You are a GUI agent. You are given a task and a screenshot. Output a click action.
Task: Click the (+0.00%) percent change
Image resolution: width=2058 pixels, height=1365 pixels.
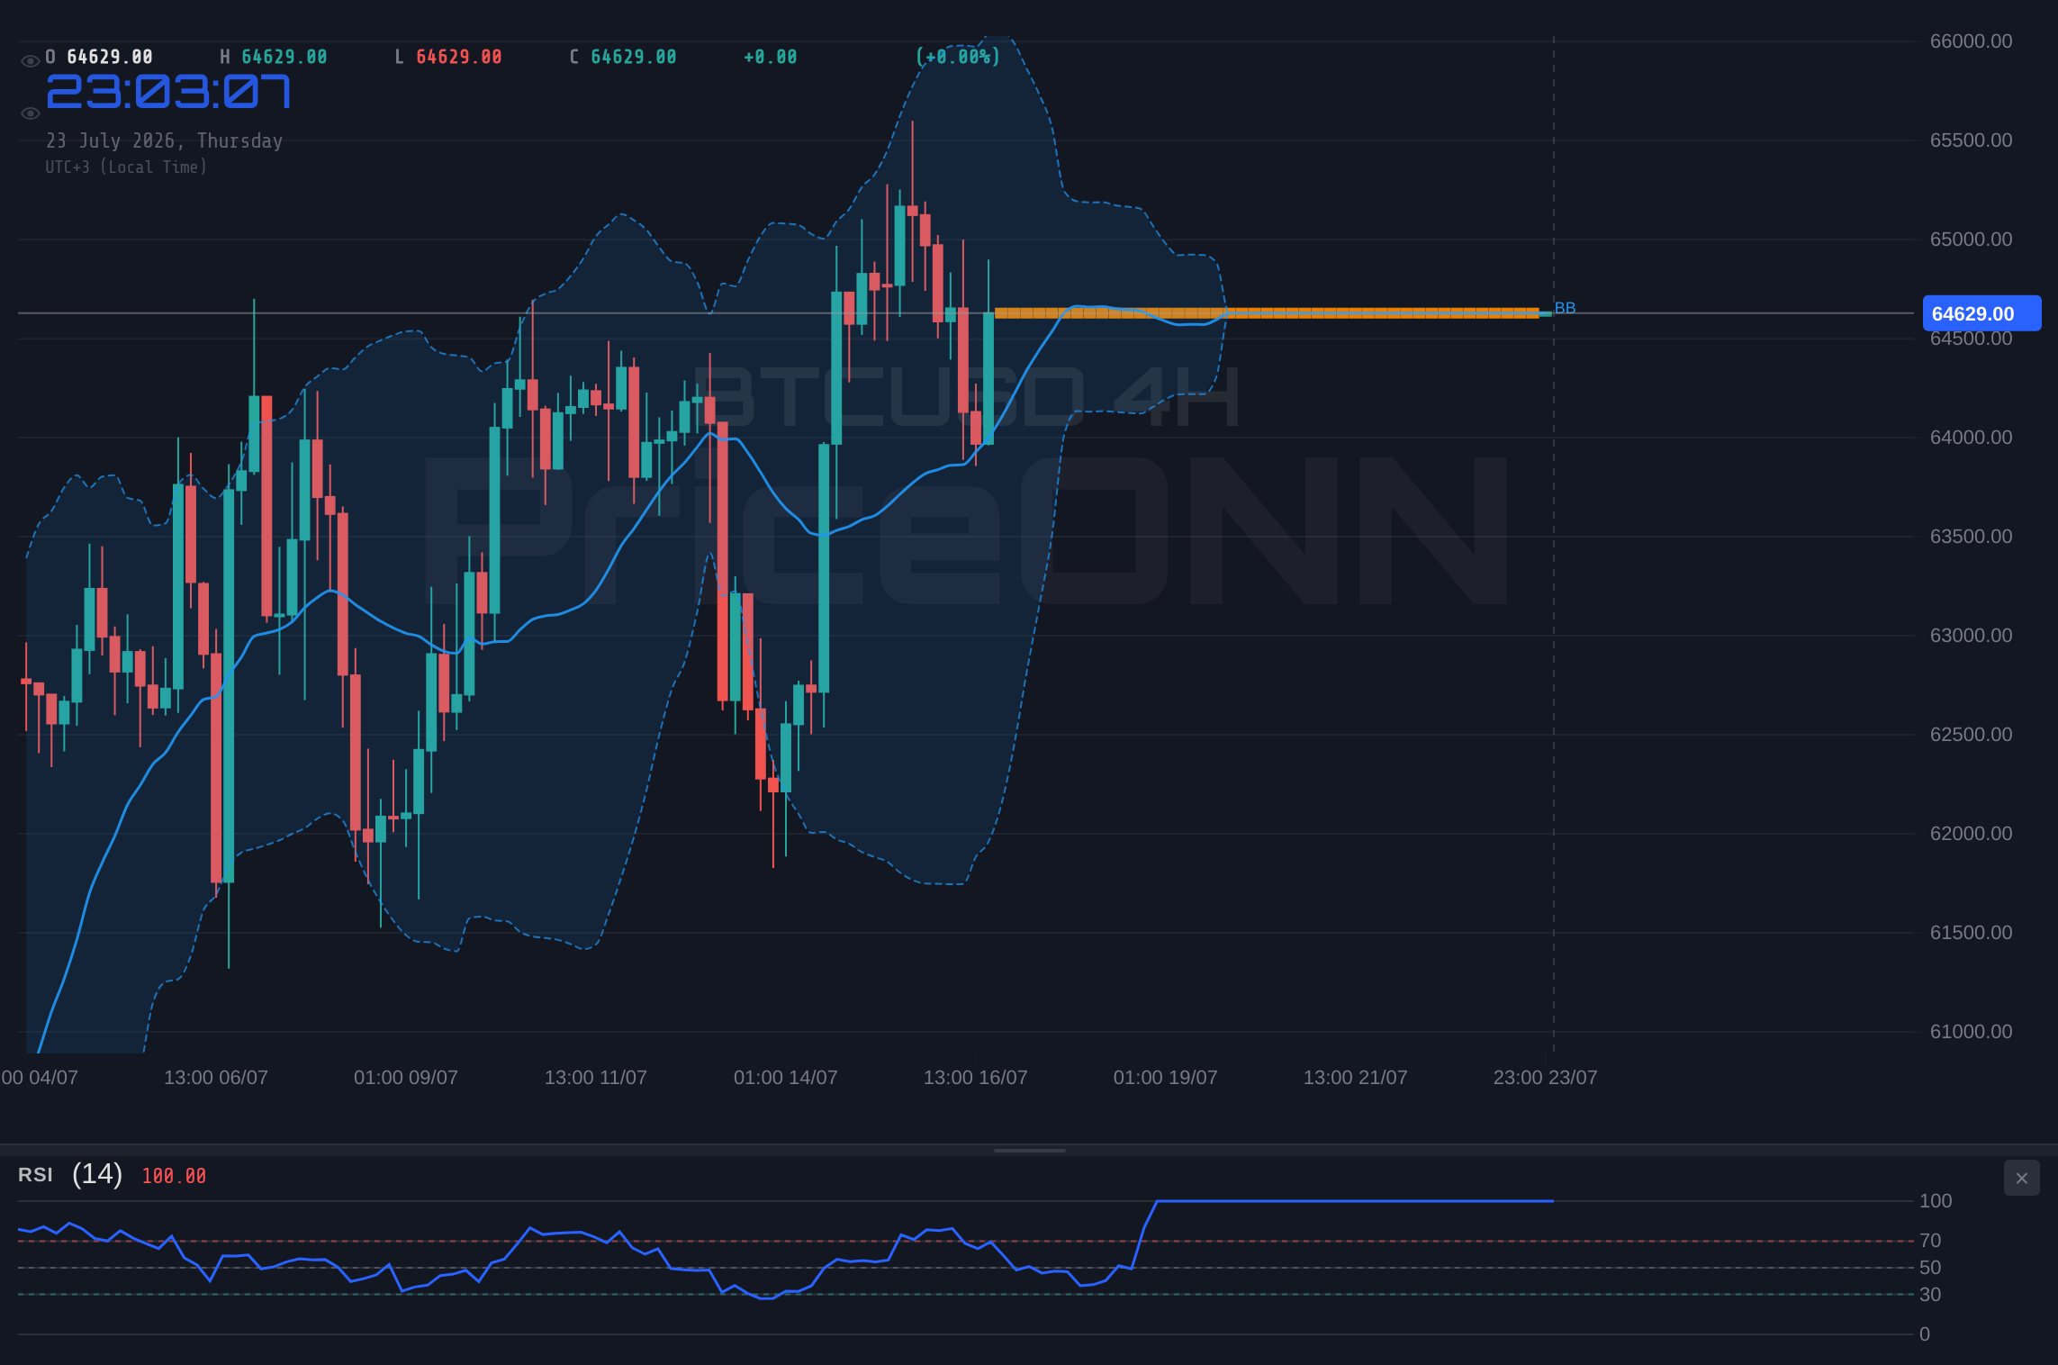click(x=958, y=57)
